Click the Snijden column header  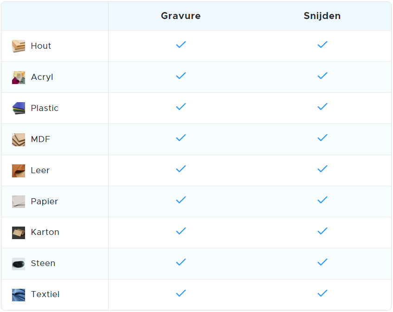pyautogui.click(x=322, y=16)
